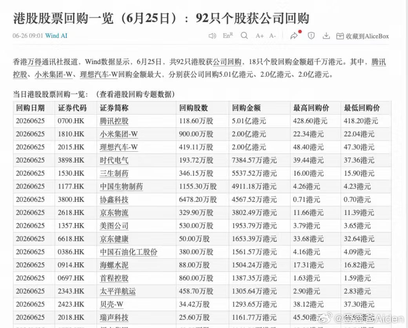Open 中国生物制药 stock link
This screenshot has height=328, width=408.
pyautogui.click(x=121, y=187)
